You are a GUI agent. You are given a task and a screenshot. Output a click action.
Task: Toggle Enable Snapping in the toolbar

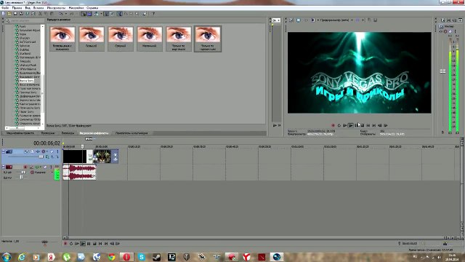[x=84, y=14]
